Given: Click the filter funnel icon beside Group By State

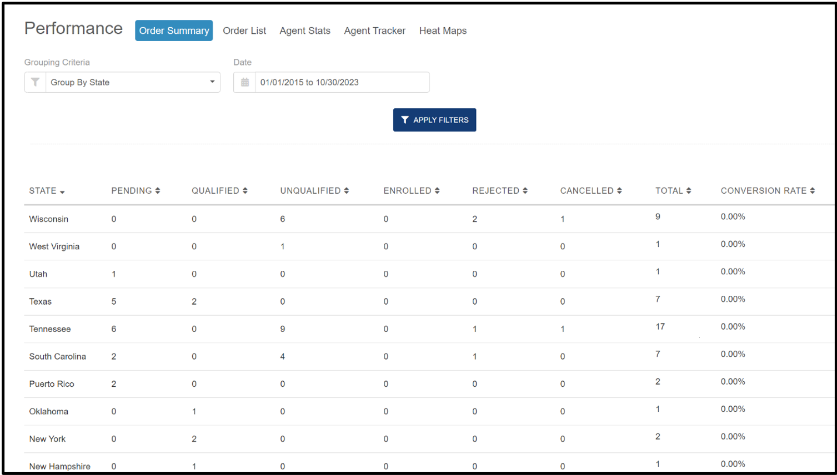Looking at the screenshot, I should tap(35, 82).
